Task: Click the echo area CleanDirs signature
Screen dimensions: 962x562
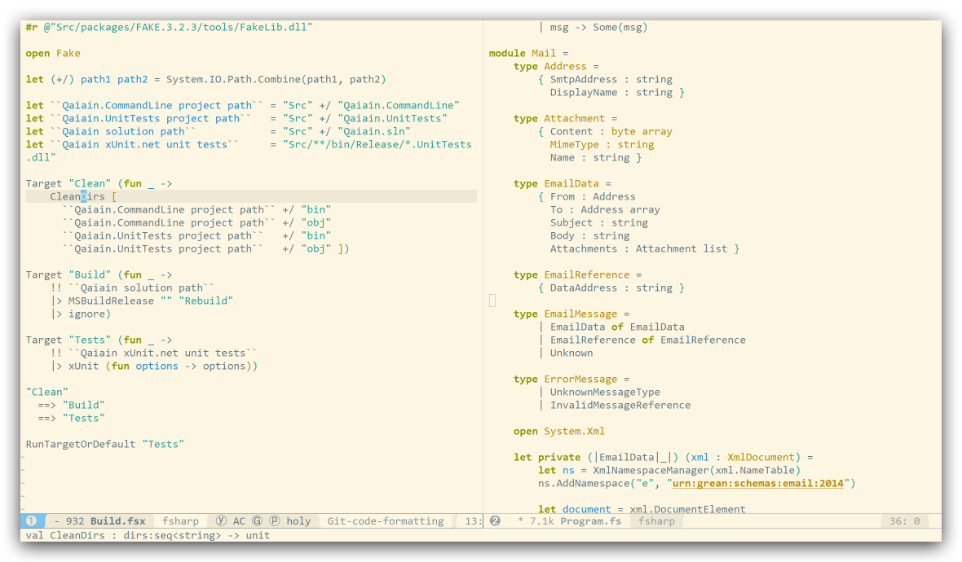Action: click(x=148, y=535)
